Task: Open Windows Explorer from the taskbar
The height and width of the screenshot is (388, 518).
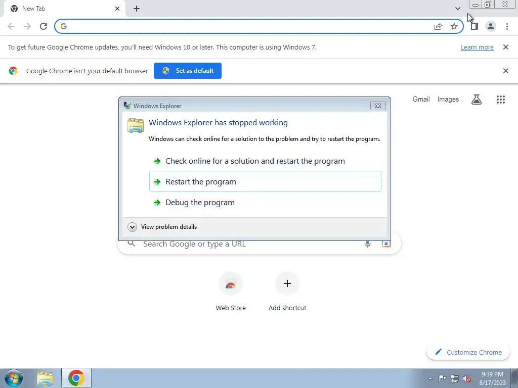Action: [x=45, y=378]
